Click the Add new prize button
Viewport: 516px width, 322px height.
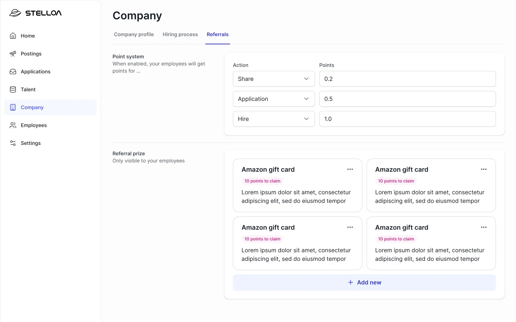point(364,282)
